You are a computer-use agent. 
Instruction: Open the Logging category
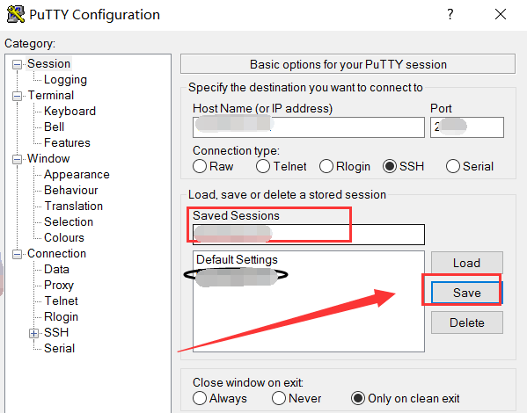(x=65, y=80)
